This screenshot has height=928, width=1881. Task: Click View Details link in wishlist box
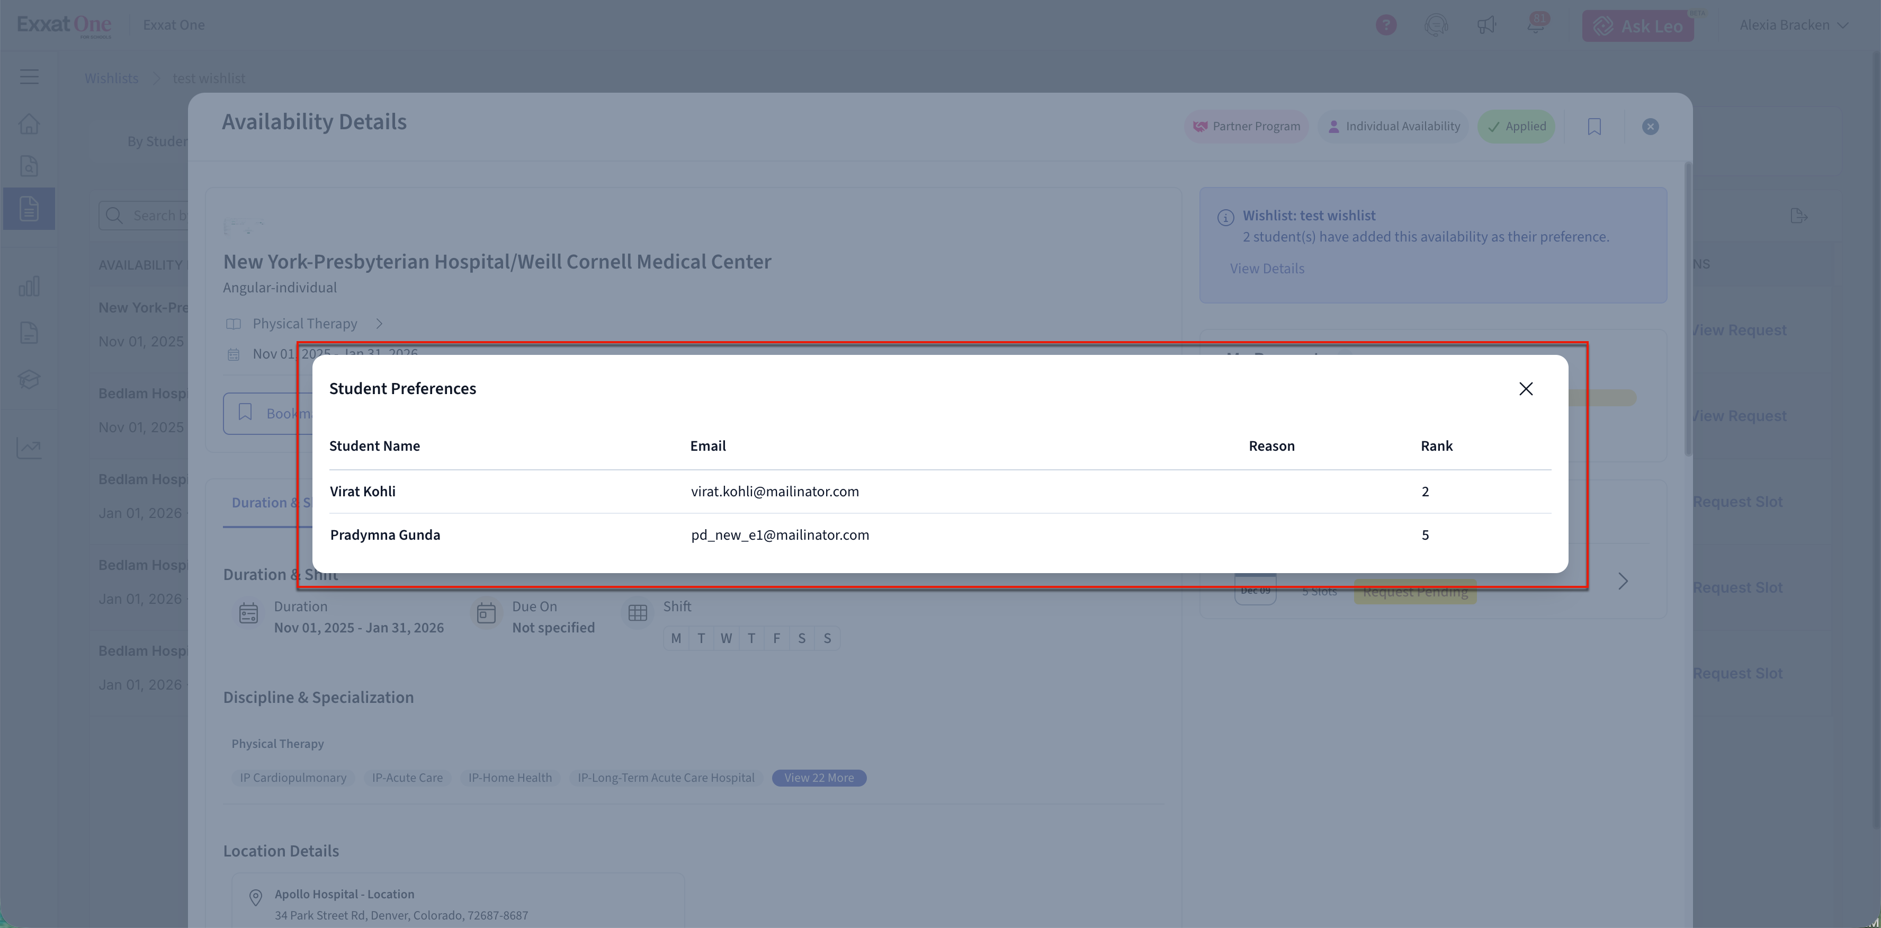(1266, 269)
